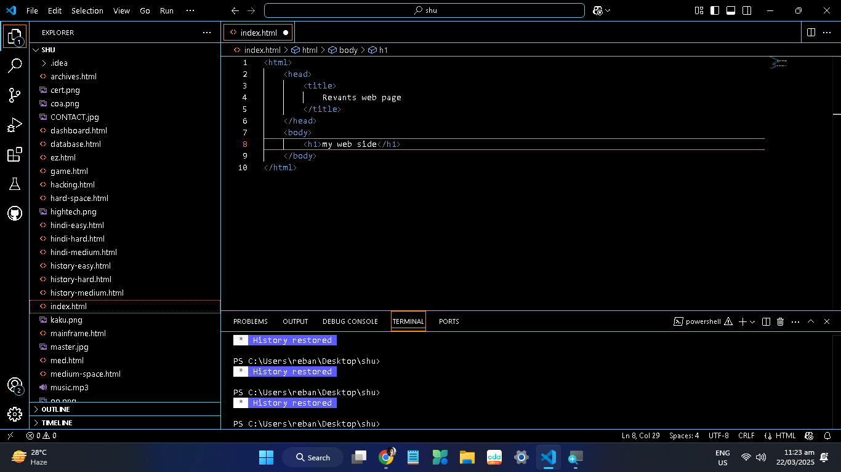Viewport: 841px width, 472px height.
Task: Switch to the DEBUG CONSOLE tab
Action: coord(350,321)
